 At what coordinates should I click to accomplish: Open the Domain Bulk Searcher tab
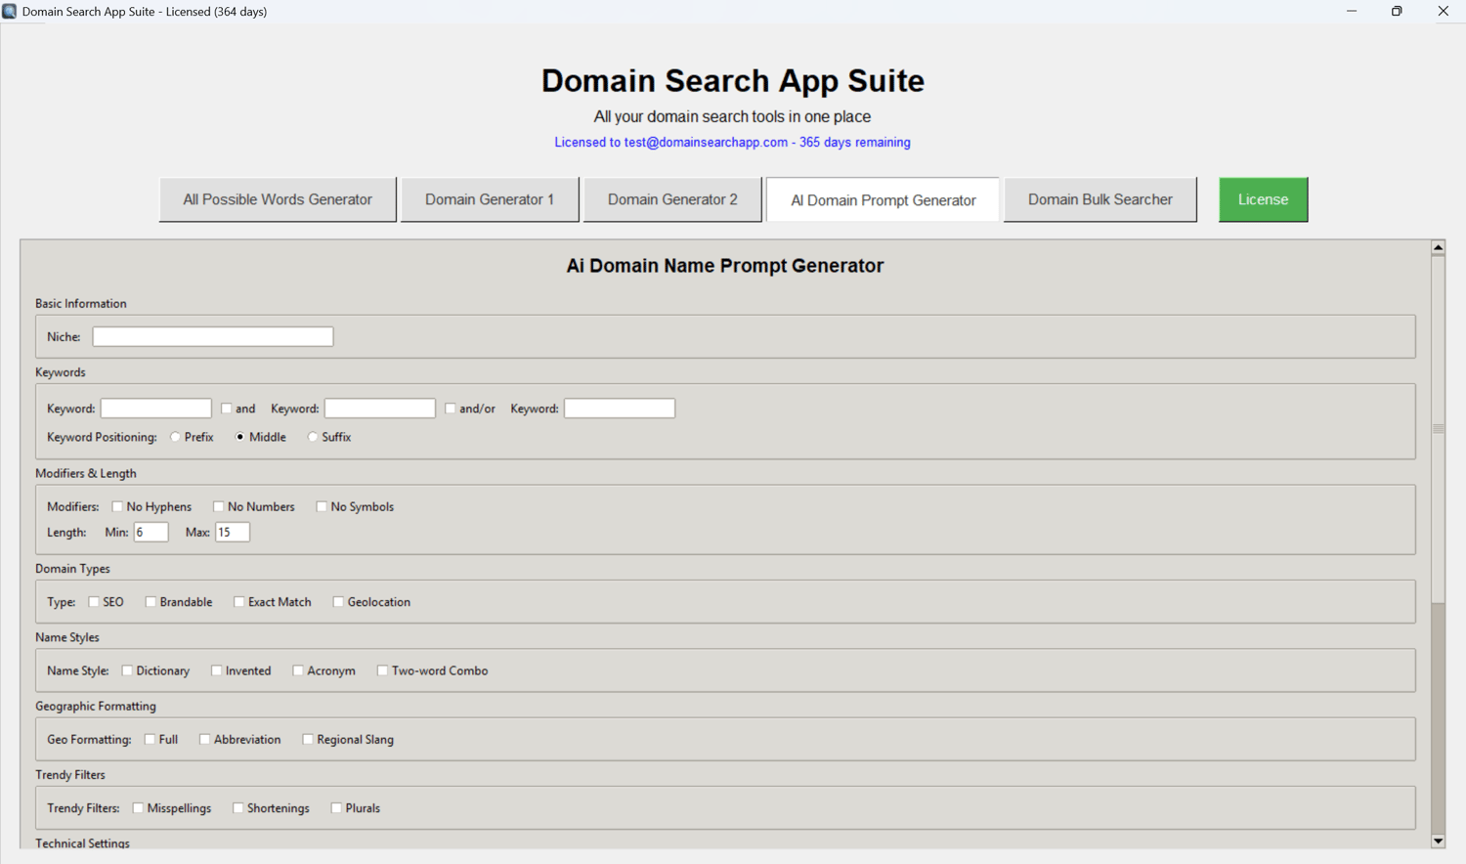(x=1099, y=199)
